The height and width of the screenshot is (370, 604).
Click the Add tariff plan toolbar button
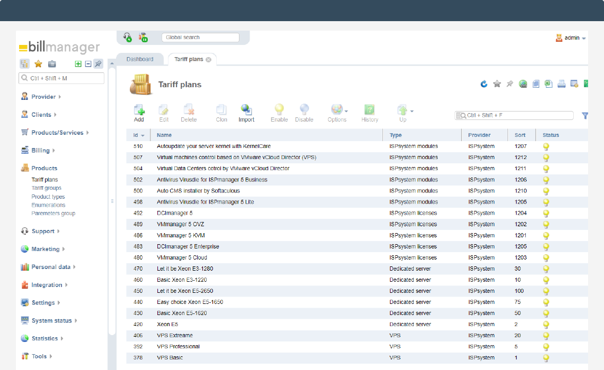[139, 113]
